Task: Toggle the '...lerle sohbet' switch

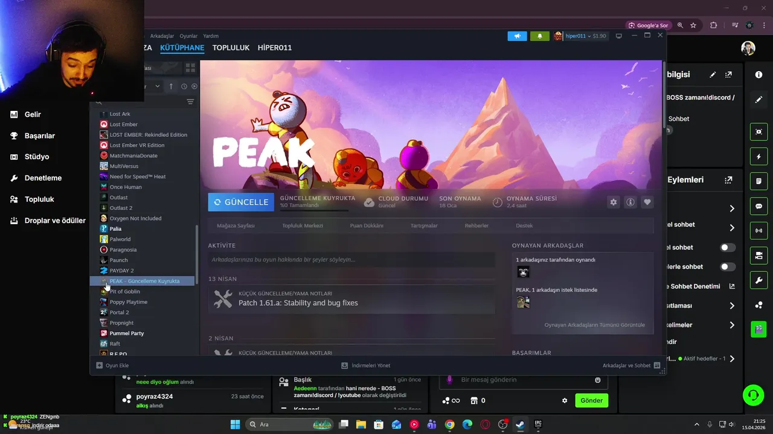Action: click(x=728, y=266)
